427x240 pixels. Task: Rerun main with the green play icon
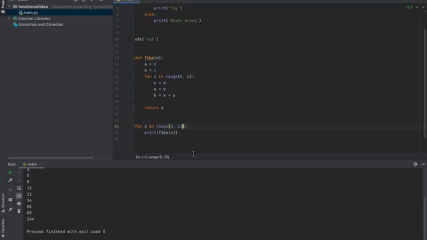pos(11,173)
